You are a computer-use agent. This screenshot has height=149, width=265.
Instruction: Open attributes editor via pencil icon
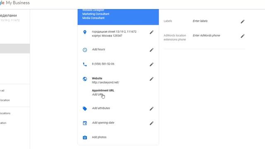[x=152, y=108]
